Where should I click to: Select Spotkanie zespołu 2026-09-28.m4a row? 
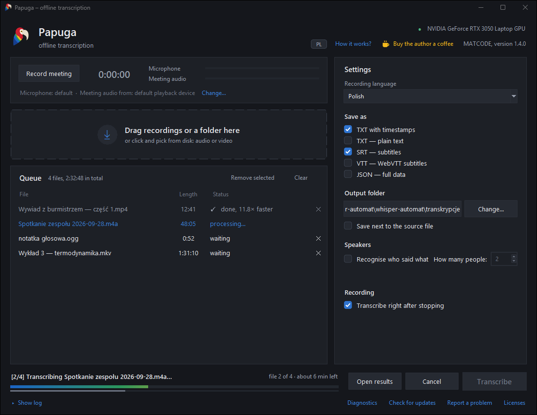coord(169,224)
